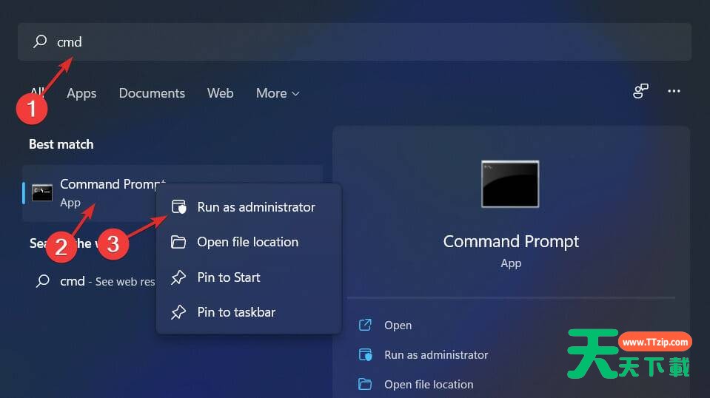Click the Command Prompt title in details pane
The image size is (710, 398).
point(511,242)
